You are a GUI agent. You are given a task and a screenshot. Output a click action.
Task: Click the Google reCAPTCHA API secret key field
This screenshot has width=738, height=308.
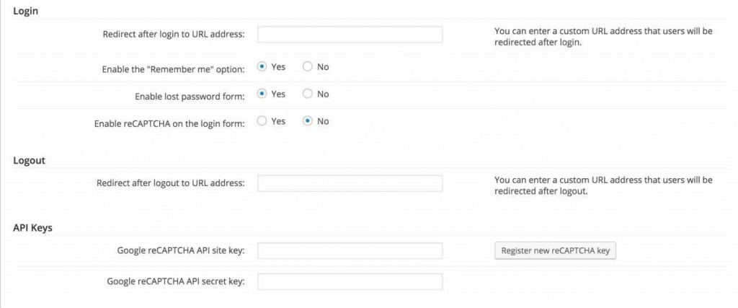pos(350,281)
